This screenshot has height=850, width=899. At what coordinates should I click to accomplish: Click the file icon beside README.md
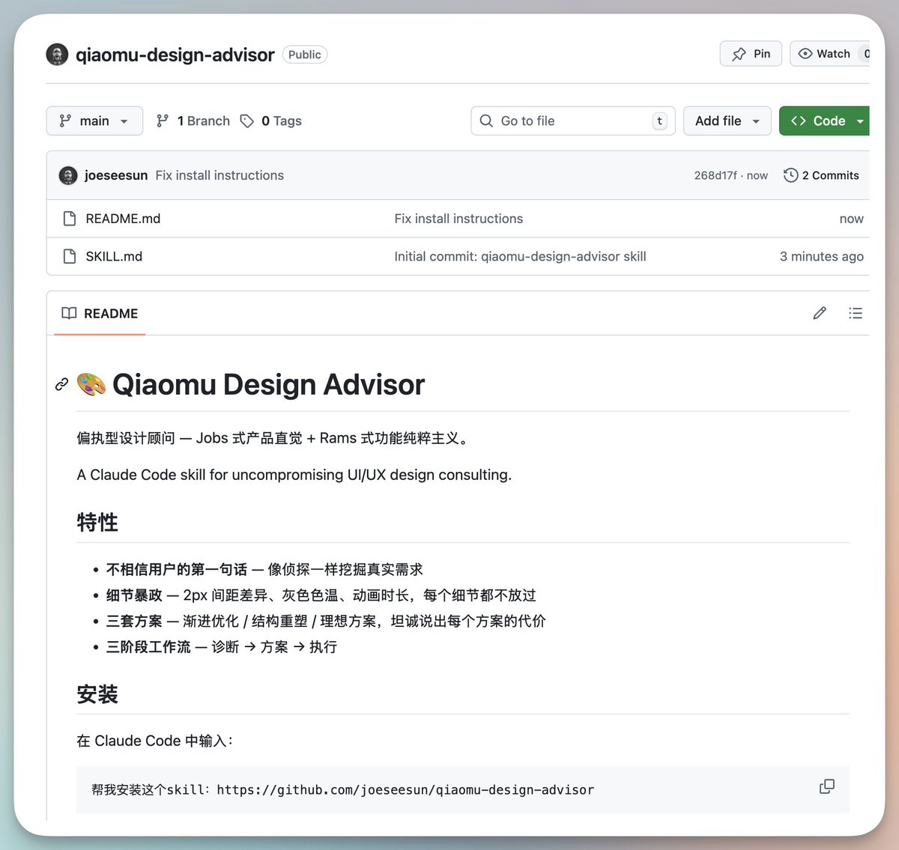coord(70,219)
